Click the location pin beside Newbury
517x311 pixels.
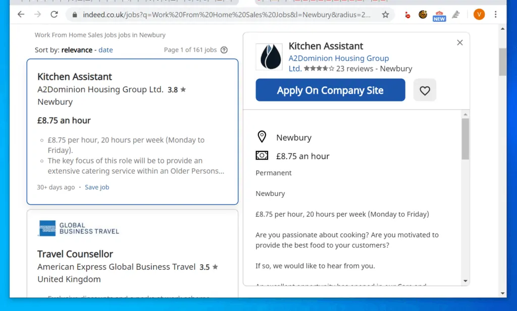click(262, 136)
